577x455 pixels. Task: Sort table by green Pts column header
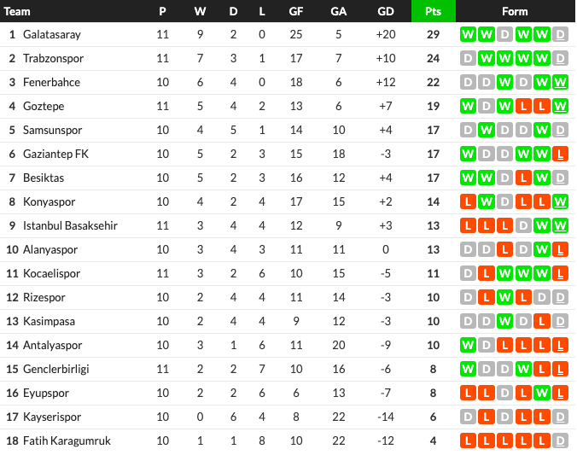click(x=433, y=12)
